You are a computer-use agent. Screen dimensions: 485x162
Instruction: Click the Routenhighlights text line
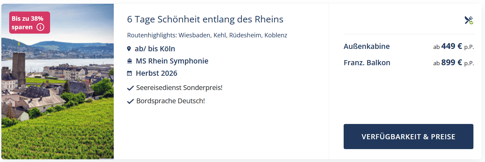click(x=207, y=35)
